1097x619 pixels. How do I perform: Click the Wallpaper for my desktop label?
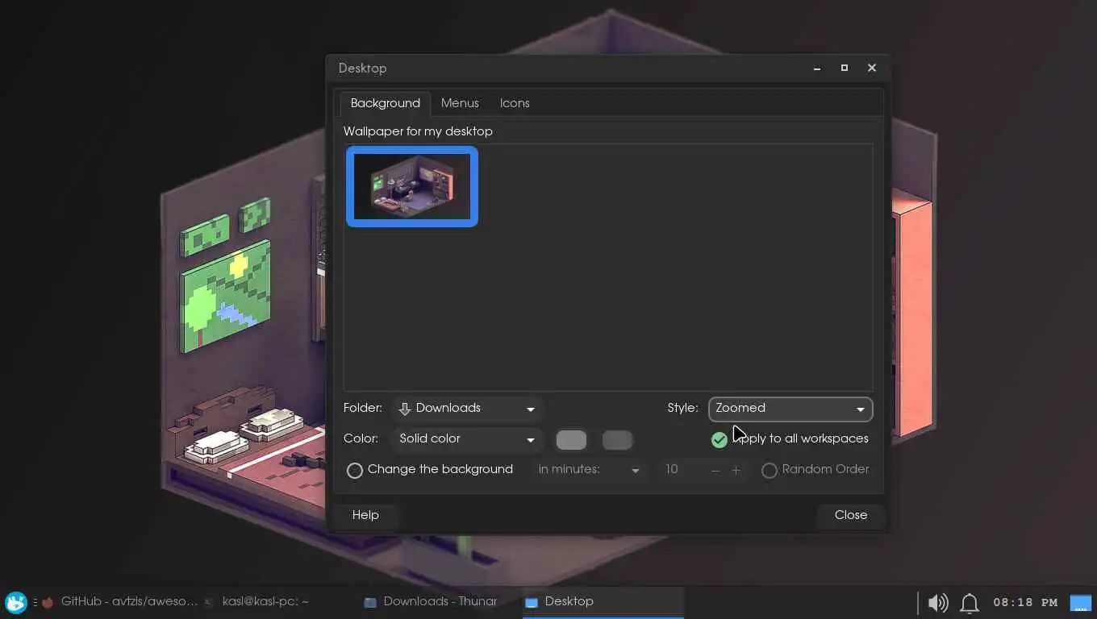[x=418, y=131]
